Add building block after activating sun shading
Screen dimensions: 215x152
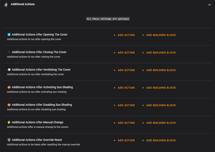coord(159,88)
